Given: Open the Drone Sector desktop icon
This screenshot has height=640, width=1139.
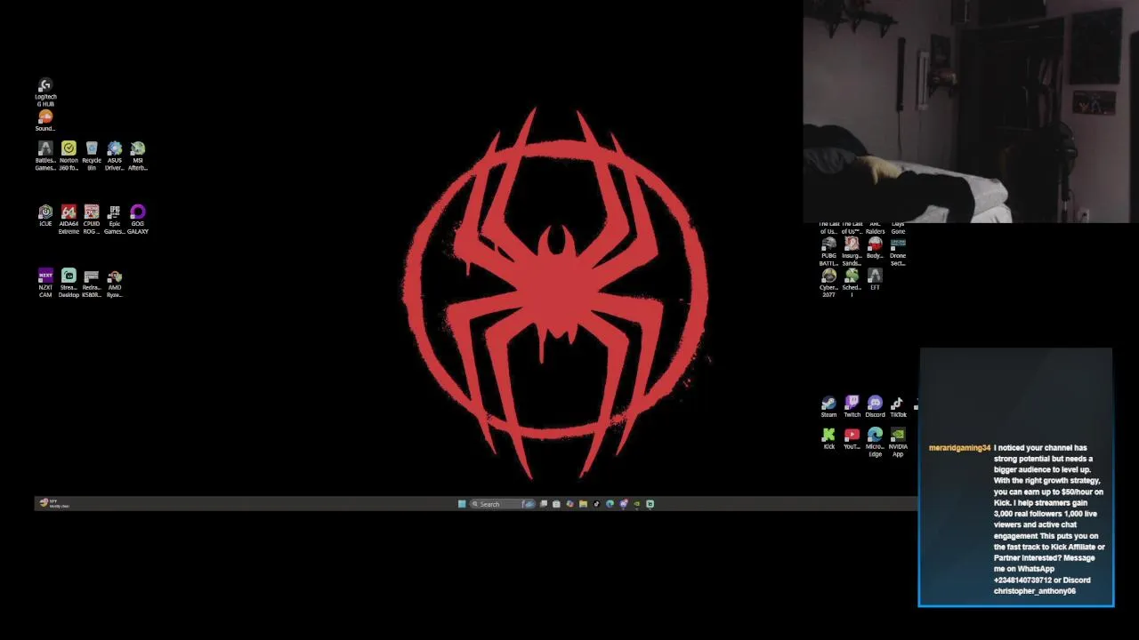Looking at the screenshot, I should click(898, 252).
